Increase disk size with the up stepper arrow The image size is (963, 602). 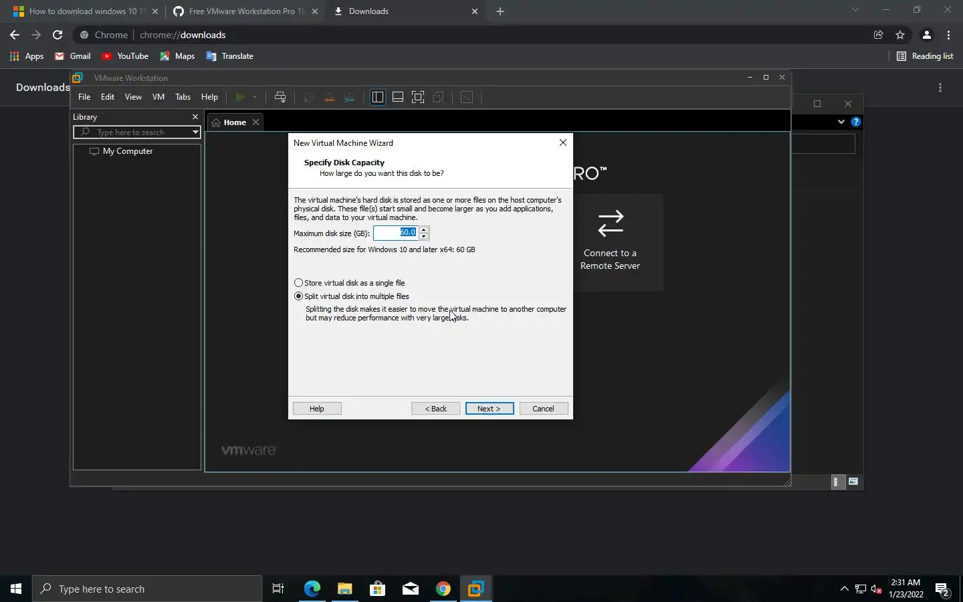[x=424, y=229]
